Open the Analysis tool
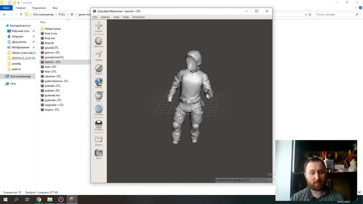363x204 pixels. [99, 110]
